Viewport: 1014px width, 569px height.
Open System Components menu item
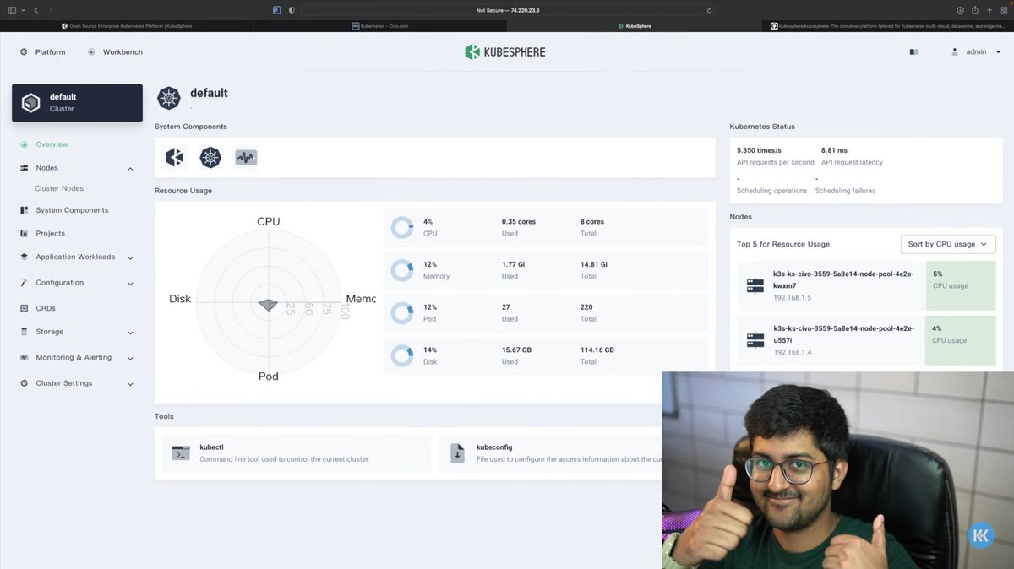(72, 210)
